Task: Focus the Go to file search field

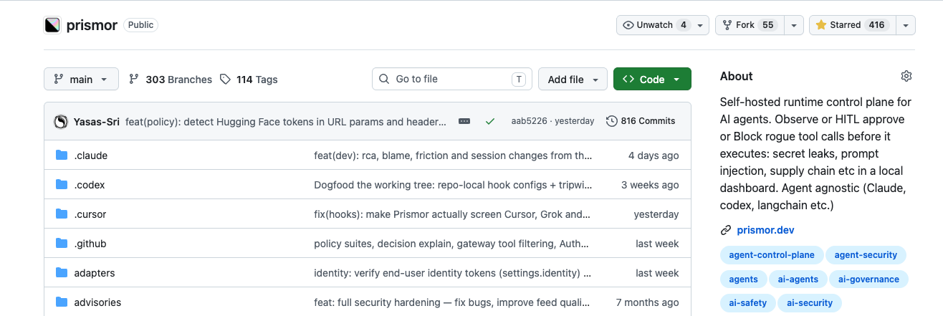Action: coord(452,79)
